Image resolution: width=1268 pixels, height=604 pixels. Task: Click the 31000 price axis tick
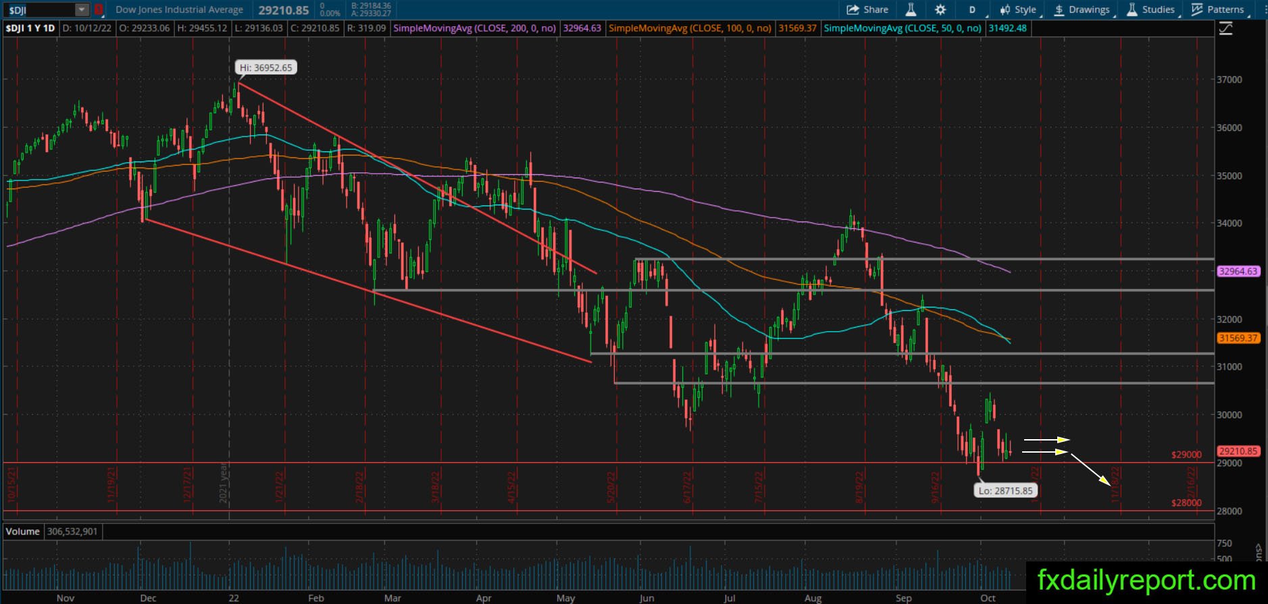[1230, 367]
